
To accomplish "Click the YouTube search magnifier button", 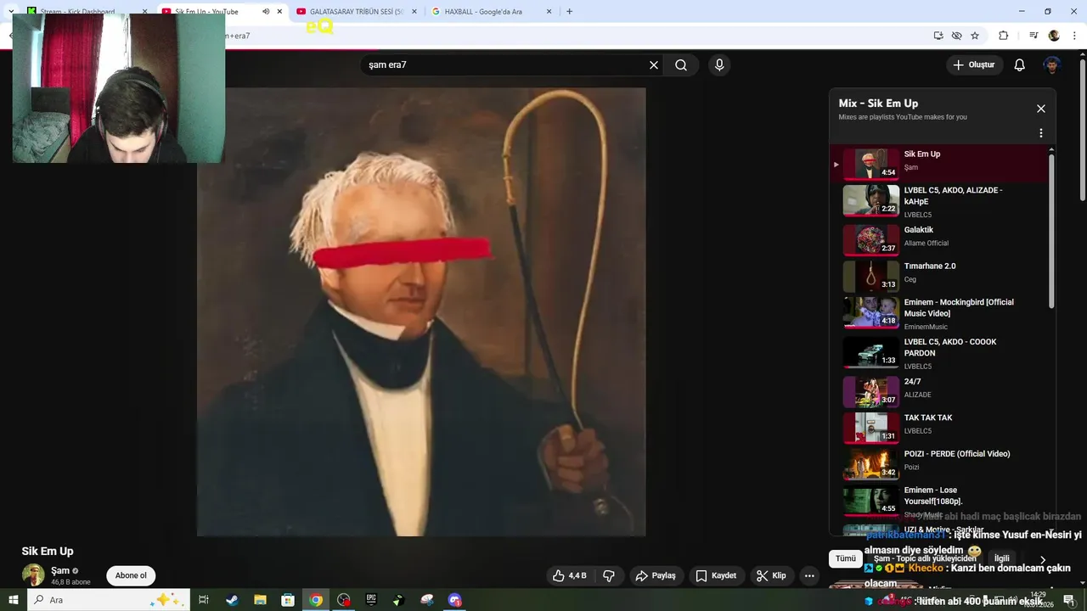I will click(681, 65).
